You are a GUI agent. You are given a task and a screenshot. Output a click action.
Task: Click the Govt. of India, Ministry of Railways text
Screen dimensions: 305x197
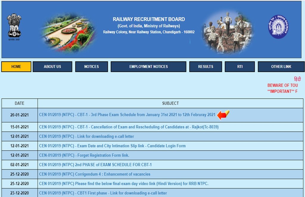pyautogui.click(x=149, y=26)
